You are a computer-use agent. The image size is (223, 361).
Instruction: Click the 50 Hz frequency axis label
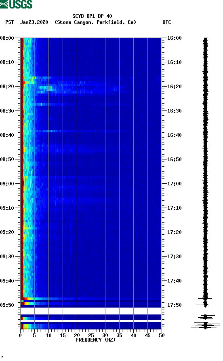tap(162, 336)
